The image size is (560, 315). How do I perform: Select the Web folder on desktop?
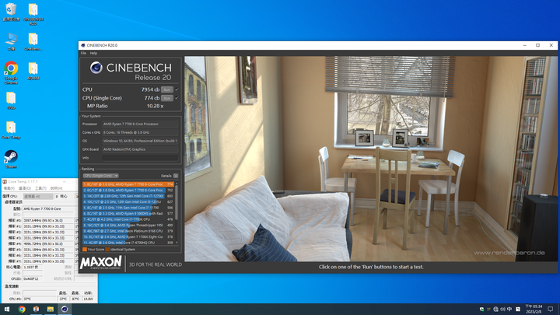coord(11,100)
